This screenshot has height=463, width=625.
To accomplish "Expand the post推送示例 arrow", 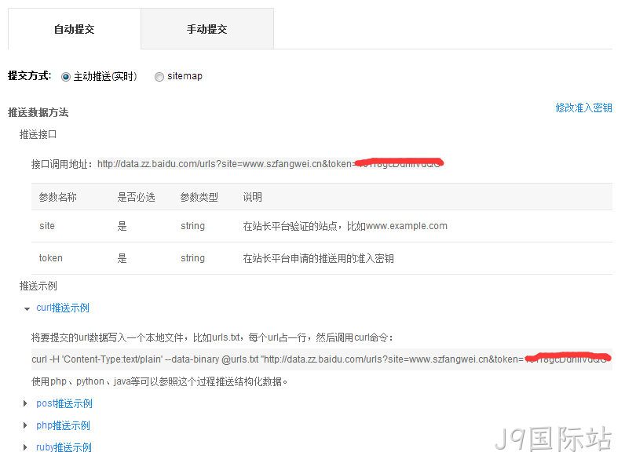I will coord(25,403).
